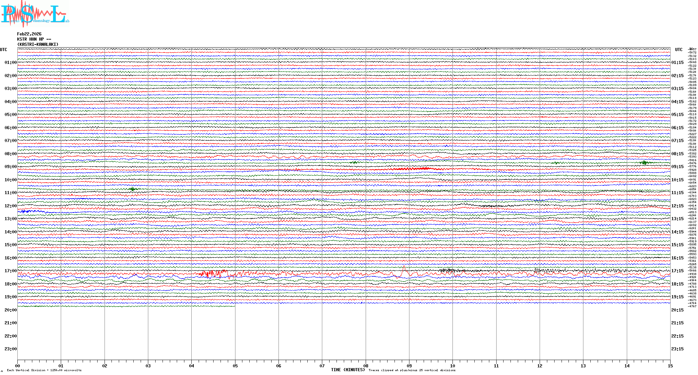The width and height of the screenshot is (698, 375).
Task: Select the 12:15 label on right axis
Action: [x=677, y=206]
